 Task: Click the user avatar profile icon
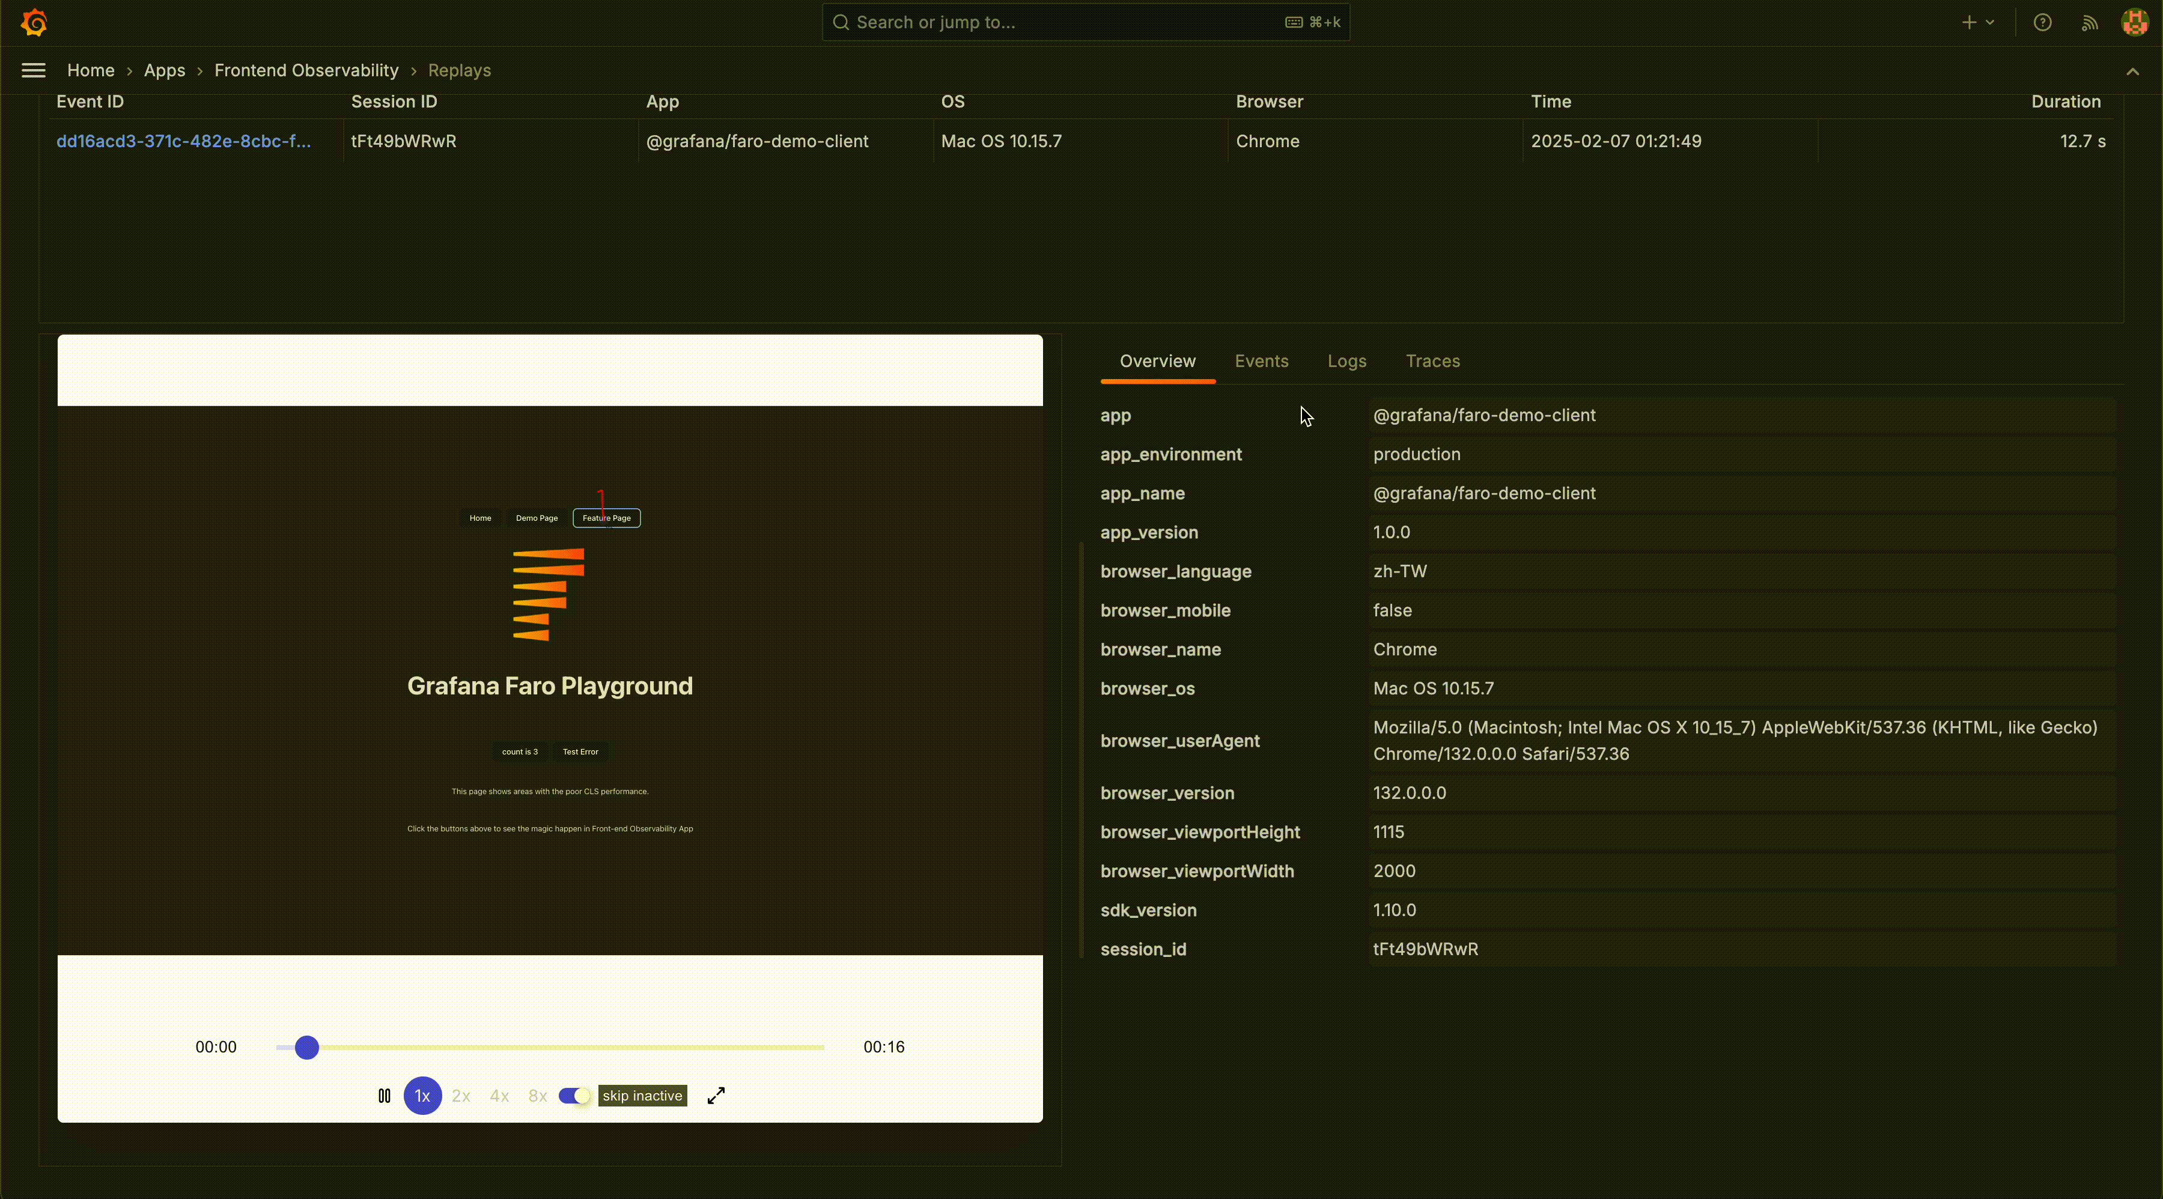[x=2134, y=23]
